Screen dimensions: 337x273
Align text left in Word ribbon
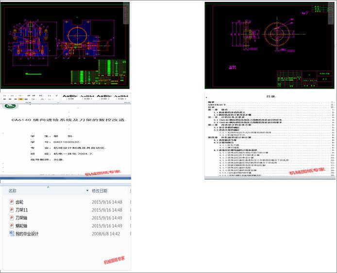point(5,99)
